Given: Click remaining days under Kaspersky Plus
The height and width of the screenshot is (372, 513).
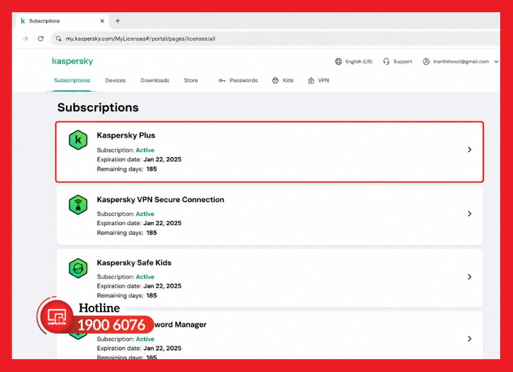Looking at the screenshot, I should point(151,169).
